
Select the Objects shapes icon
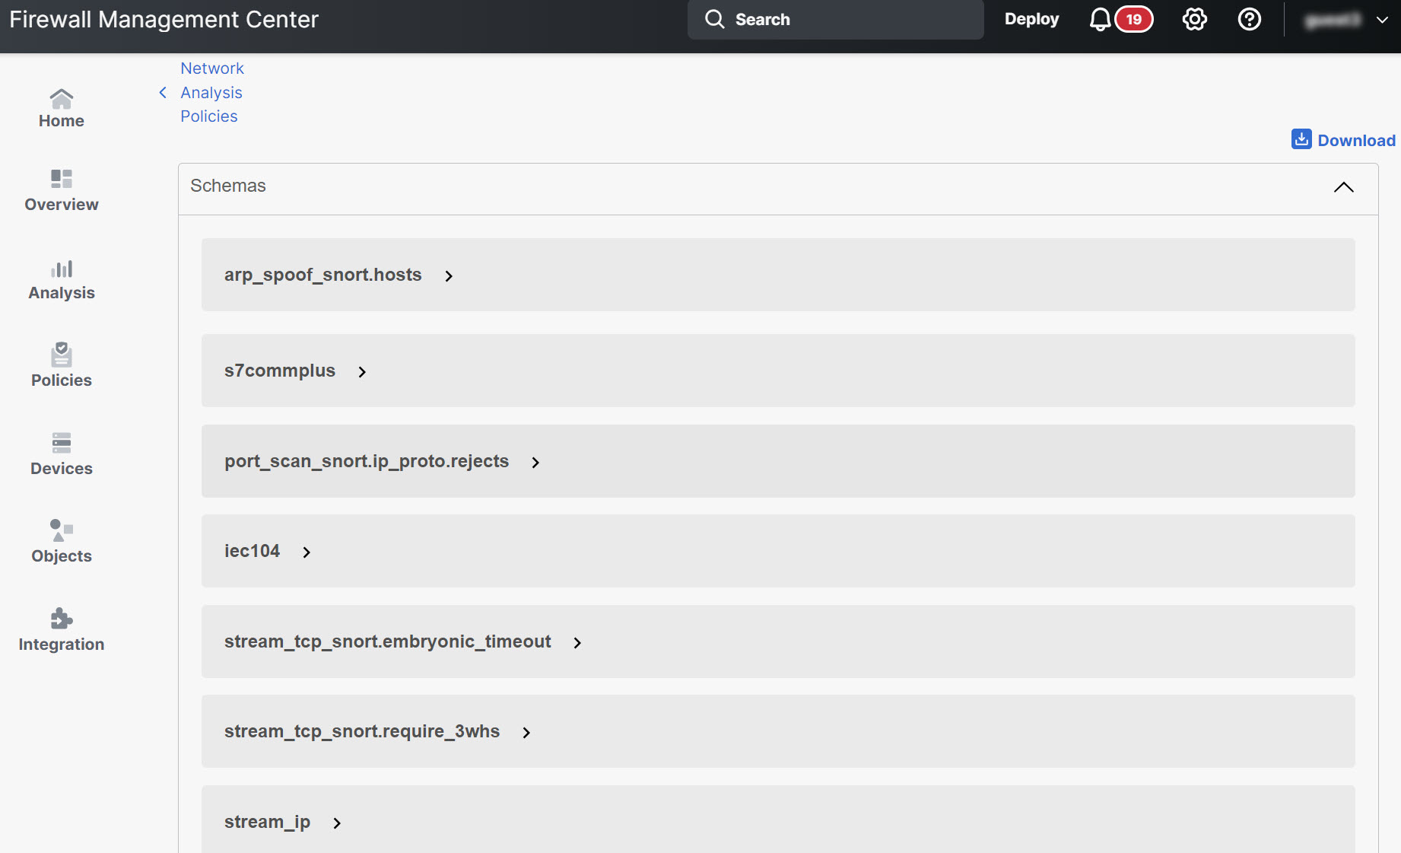pos(61,530)
